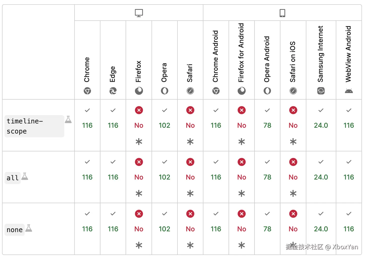This screenshot has width=365, height=257.
Task: Click the WebView Android robot icon
Action: point(349,91)
